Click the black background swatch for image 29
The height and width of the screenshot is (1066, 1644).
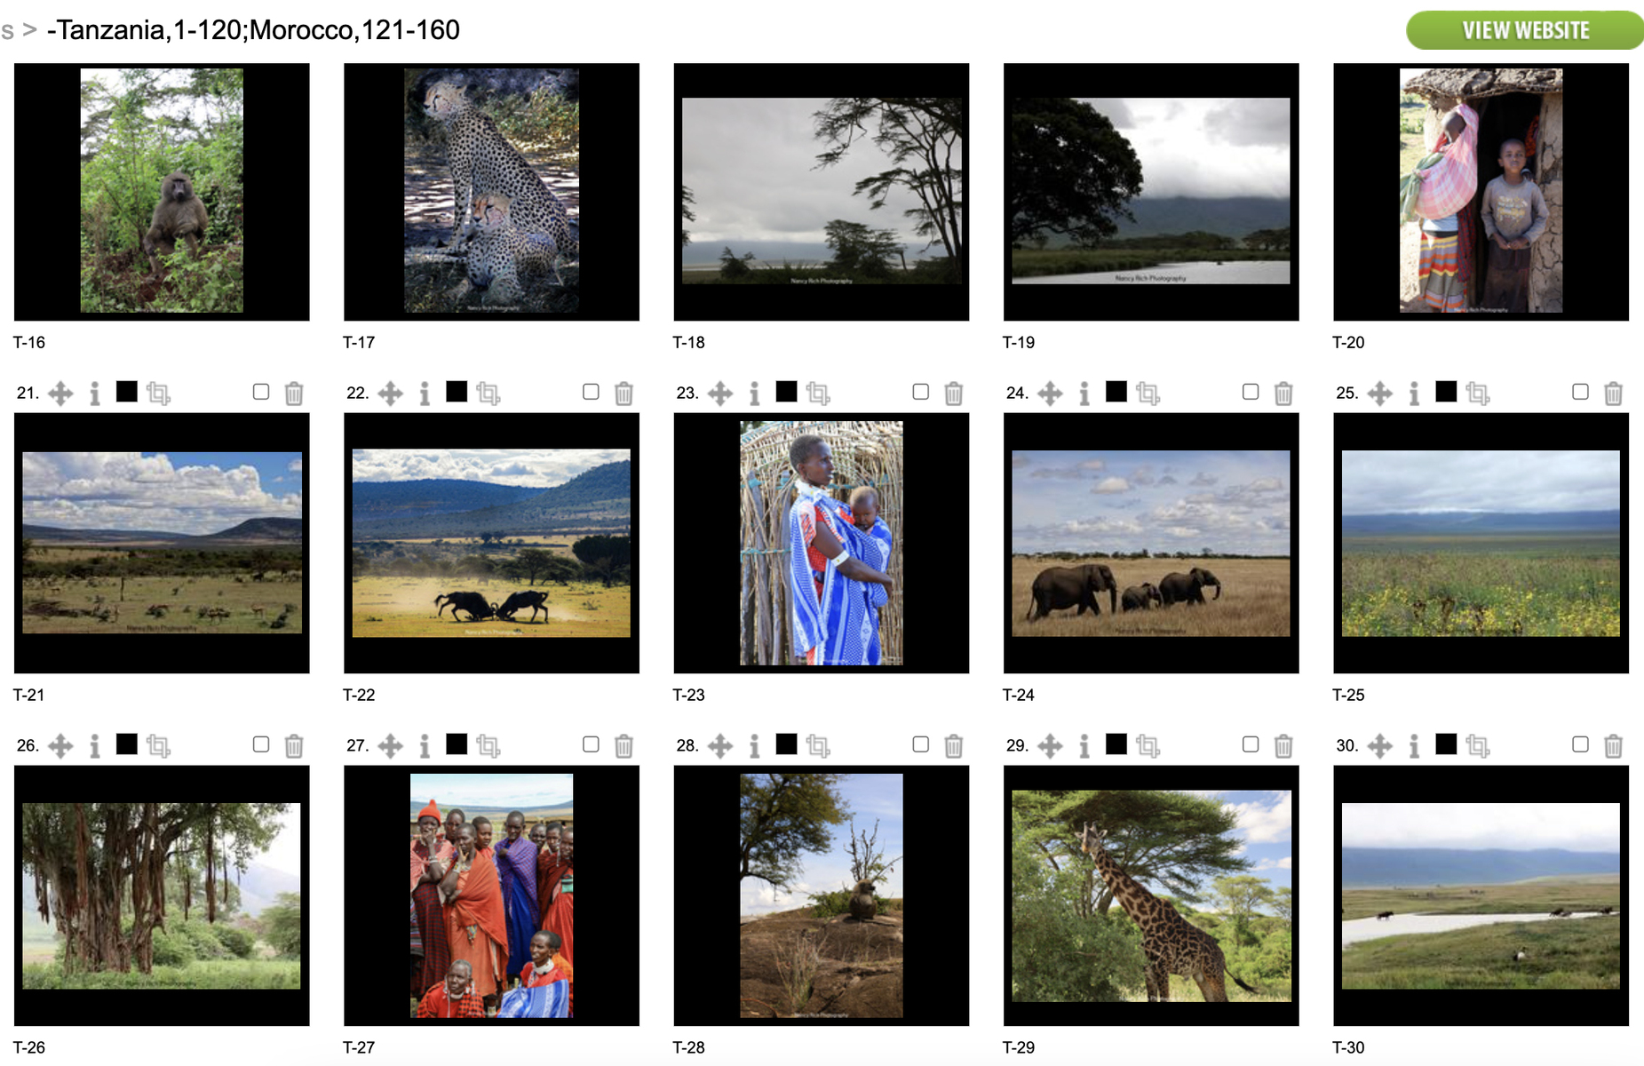click(x=1116, y=744)
